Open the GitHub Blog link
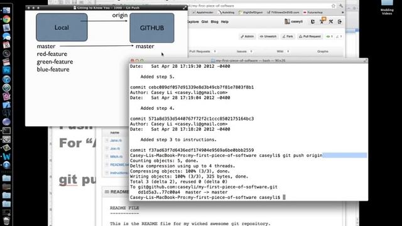 click(x=214, y=22)
